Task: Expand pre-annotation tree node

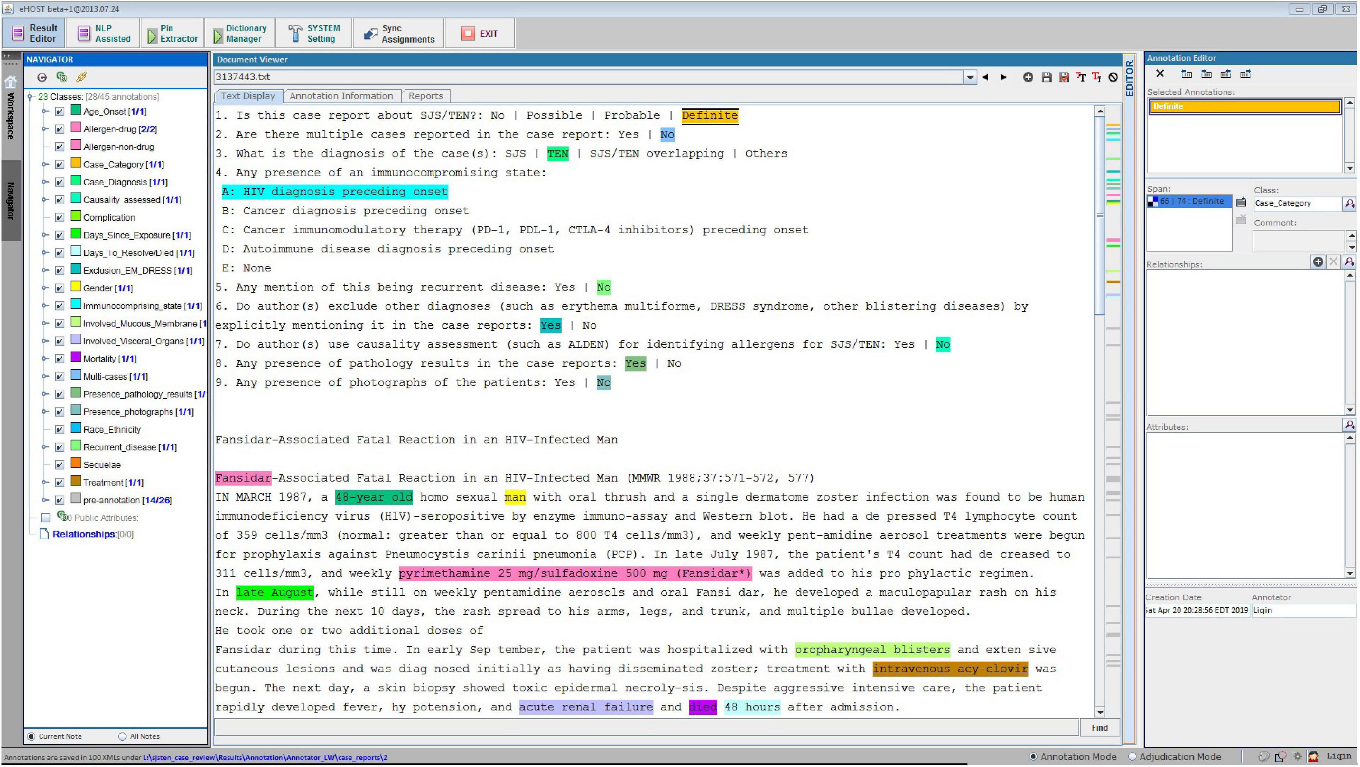Action: pyautogui.click(x=45, y=500)
